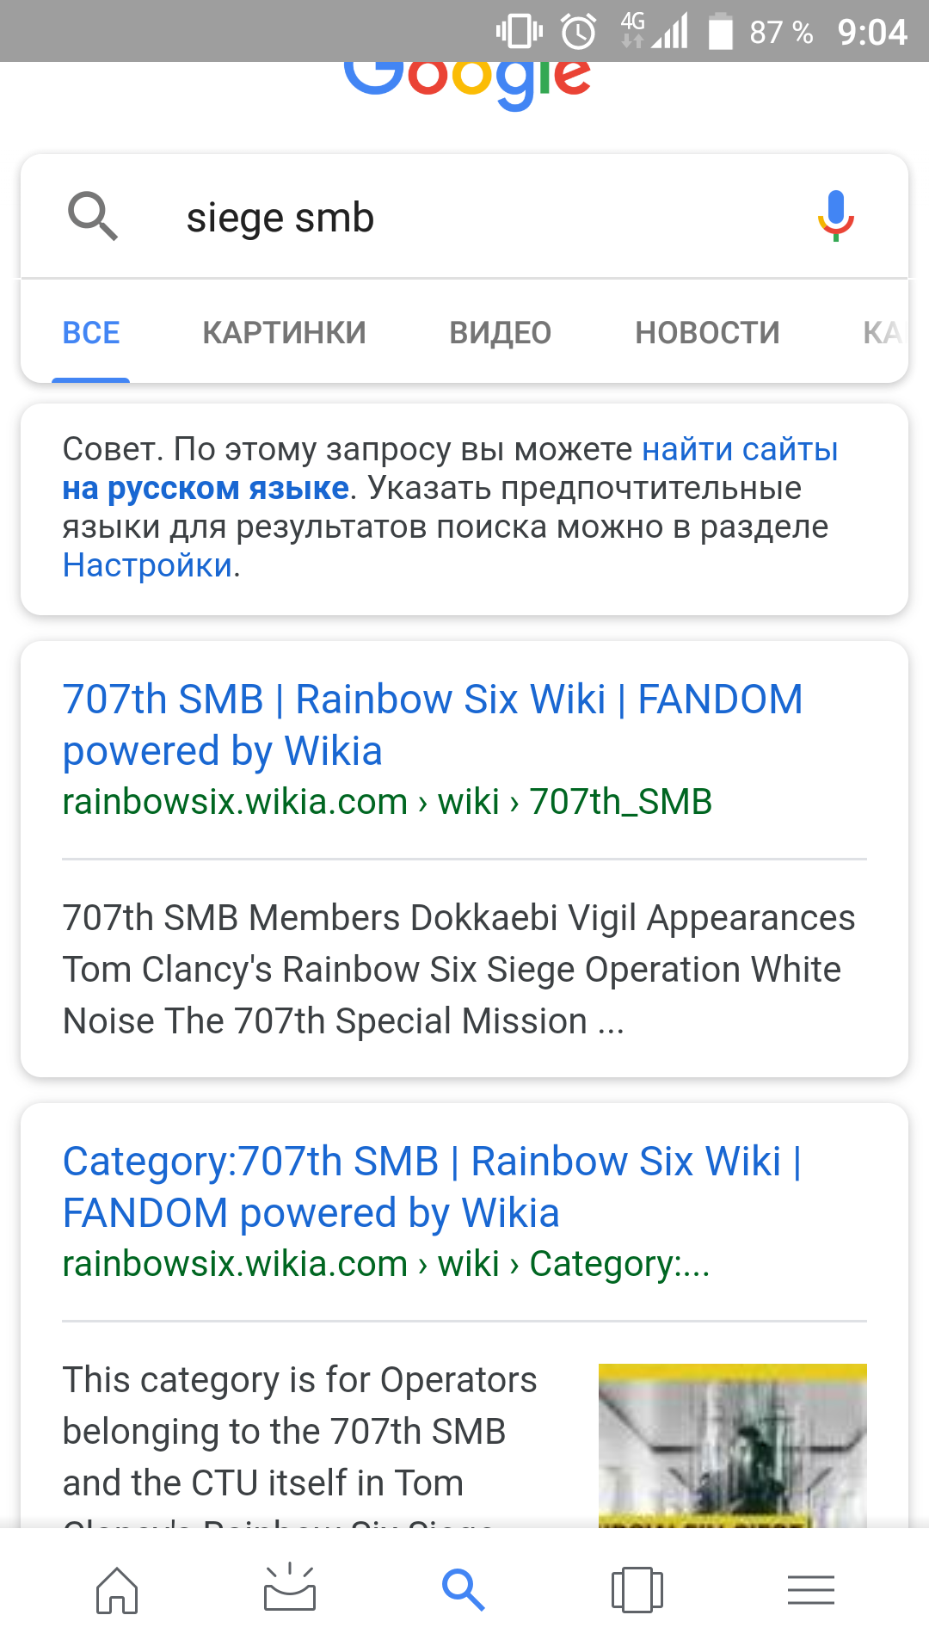This screenshot has height=1652, width=929.
Task: Open the Новости results tab
Action: [x=707, y=333]
